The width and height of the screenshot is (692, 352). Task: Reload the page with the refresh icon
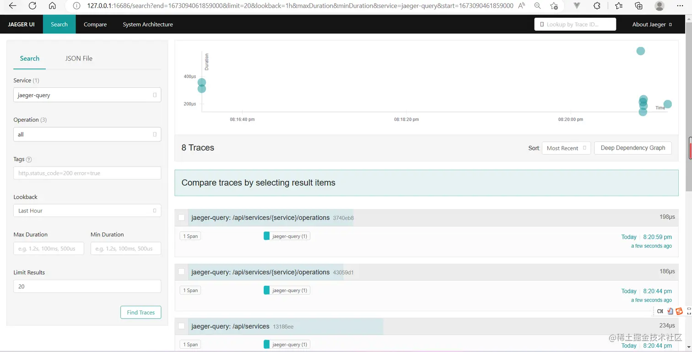(x=32, y=6)
